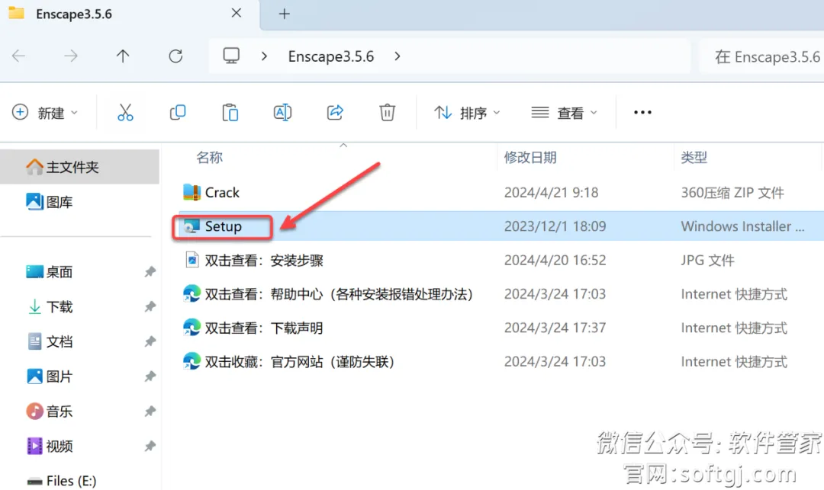Select 双击查看：下载声明 shortcut name
The image size is (824, 490).
(x=264, y=328)
